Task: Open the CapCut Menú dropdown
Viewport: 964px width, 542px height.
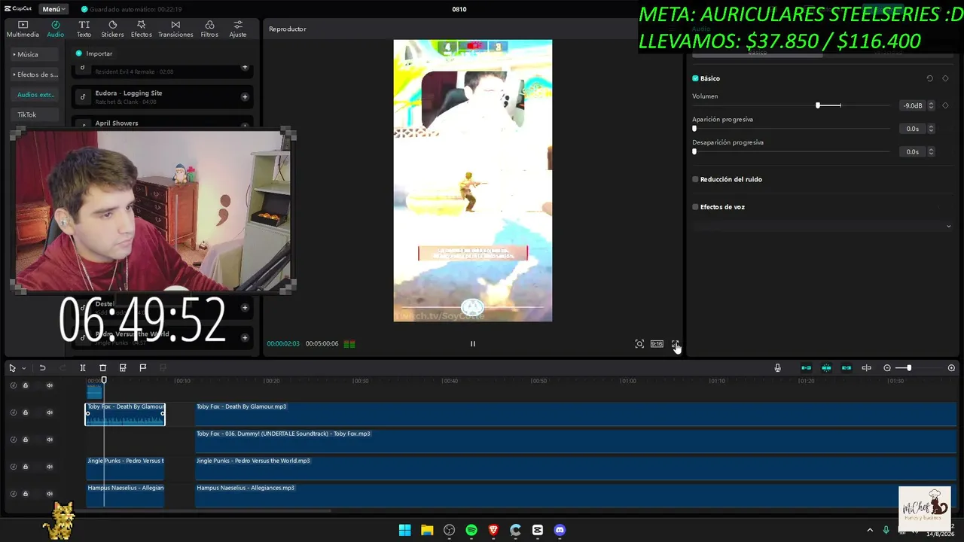Action: click(x=53, y=9)
